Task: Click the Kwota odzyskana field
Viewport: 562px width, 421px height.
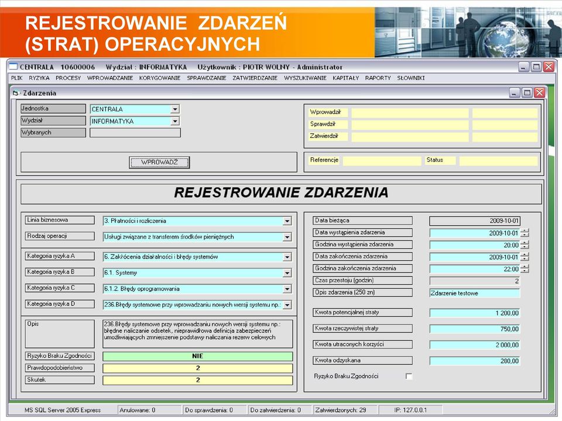Action: tap(475, 361)
